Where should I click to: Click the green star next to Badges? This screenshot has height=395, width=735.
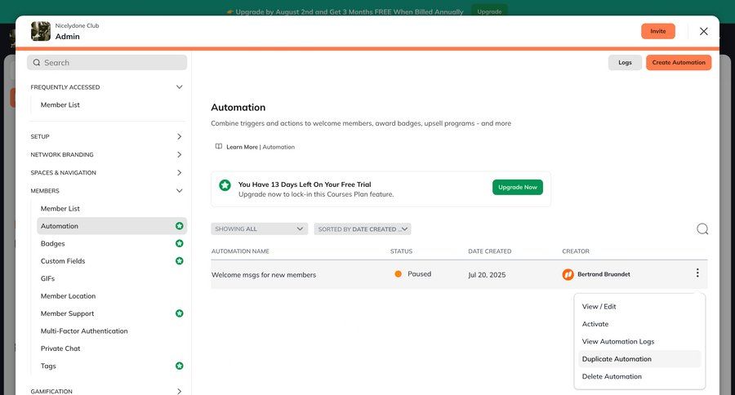[179, 243]
